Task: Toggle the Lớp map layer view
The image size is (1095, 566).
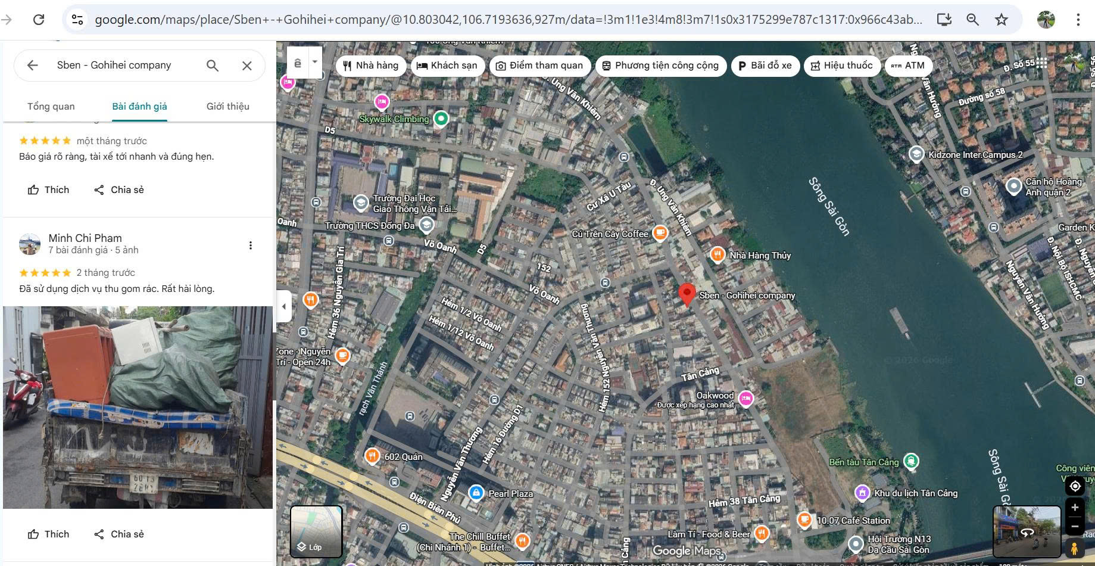Action: point(316,531)
